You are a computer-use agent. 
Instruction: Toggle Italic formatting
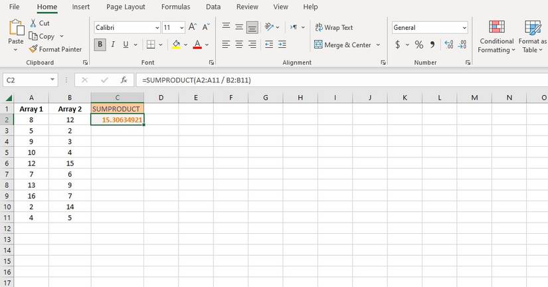(x=113, y=45)
